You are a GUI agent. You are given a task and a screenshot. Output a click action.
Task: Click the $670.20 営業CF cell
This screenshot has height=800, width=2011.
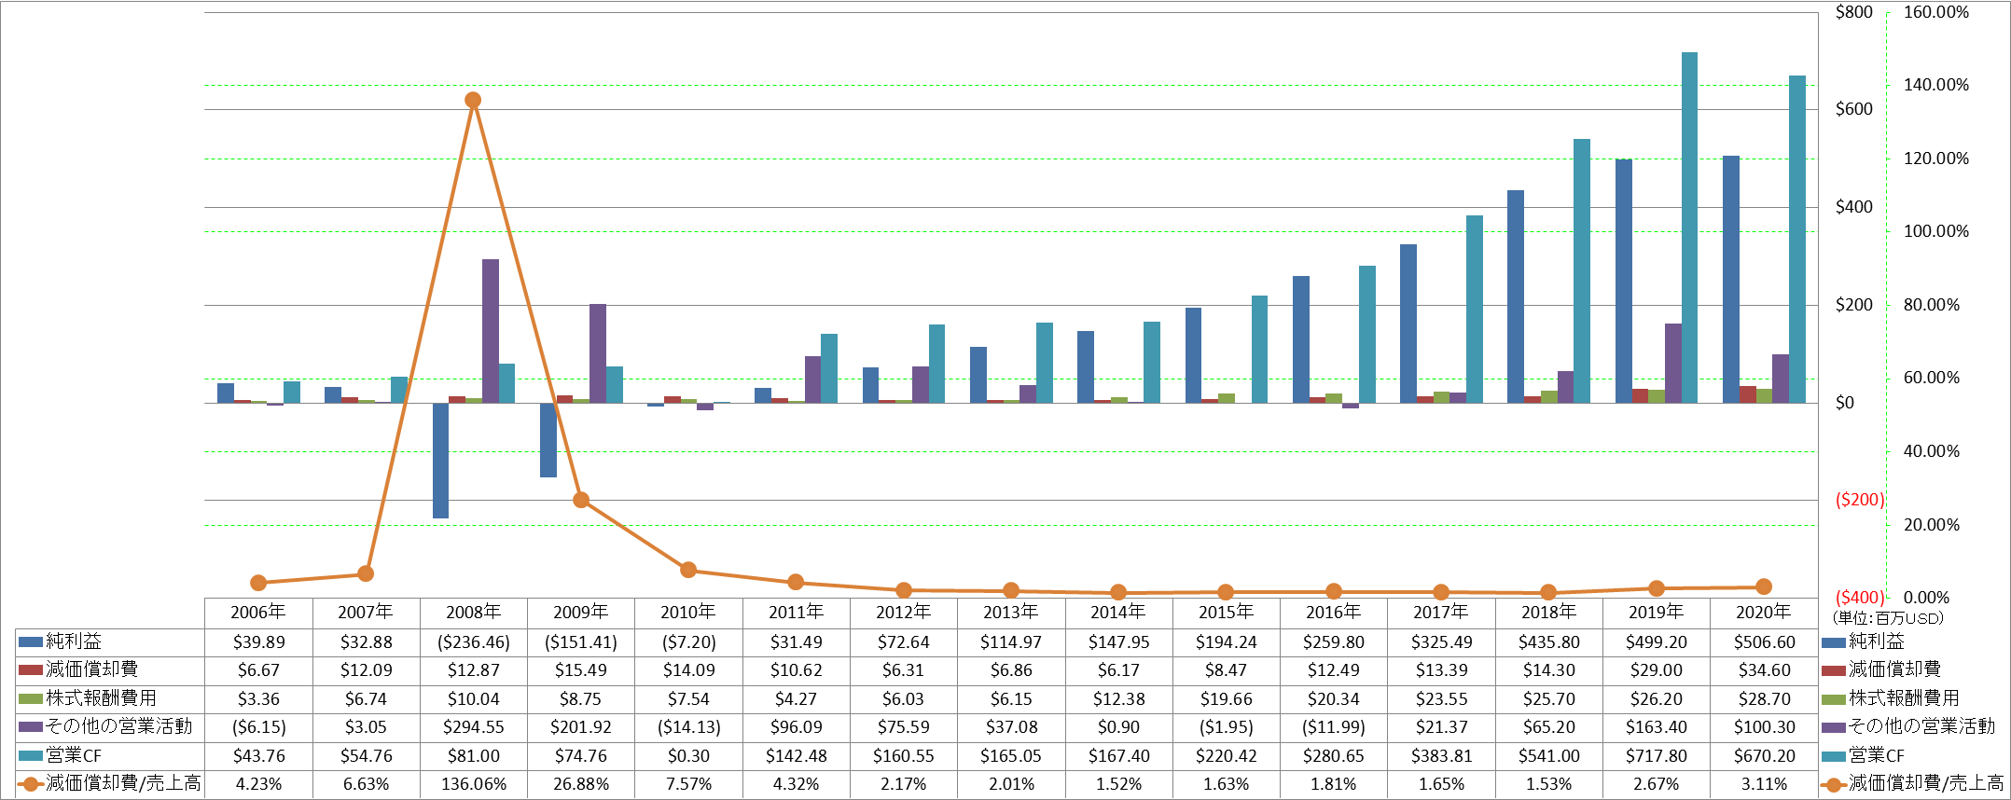click(x=1764, y=756)
